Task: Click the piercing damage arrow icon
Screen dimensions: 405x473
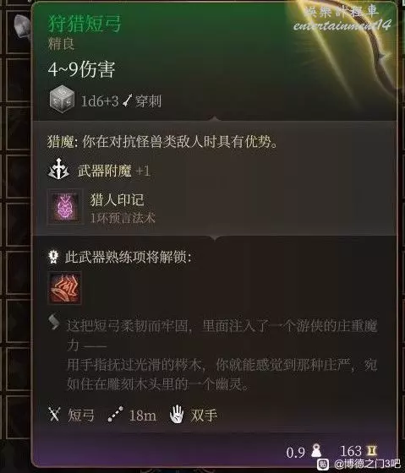Action: tap(128, 101)
